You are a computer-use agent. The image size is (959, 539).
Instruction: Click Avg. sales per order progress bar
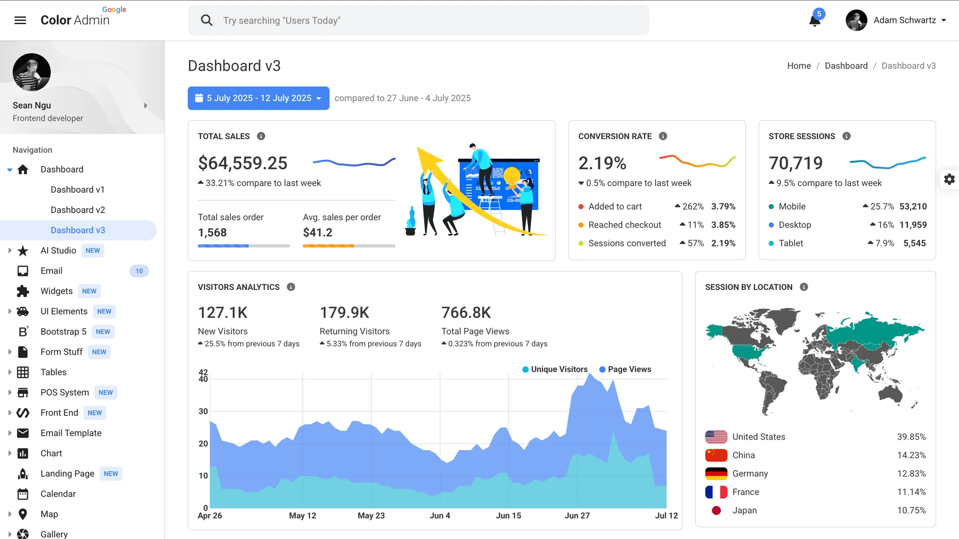tap(349, 246)
